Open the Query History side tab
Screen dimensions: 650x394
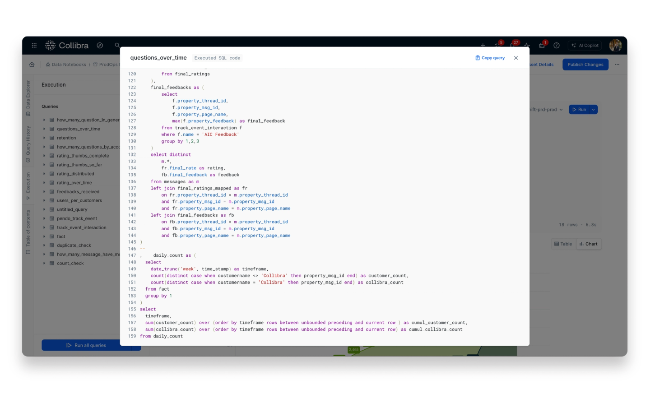click(28, 144)
